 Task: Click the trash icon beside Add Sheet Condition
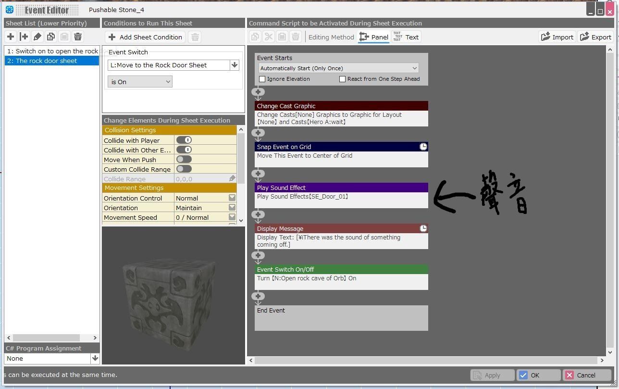[195, 37]
